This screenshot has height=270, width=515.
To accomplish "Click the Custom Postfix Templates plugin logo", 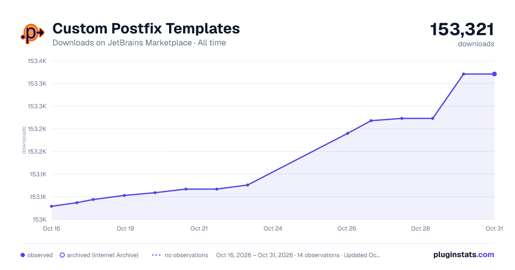I will coord(33,34).
